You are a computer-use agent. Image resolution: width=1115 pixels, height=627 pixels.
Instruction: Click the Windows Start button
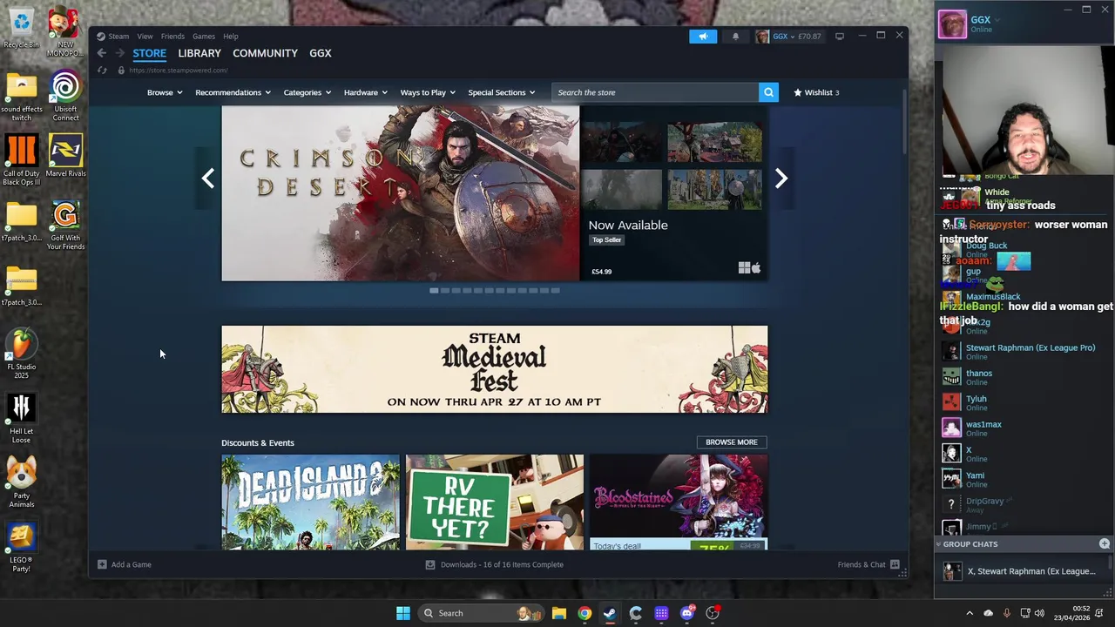point(403,613)
